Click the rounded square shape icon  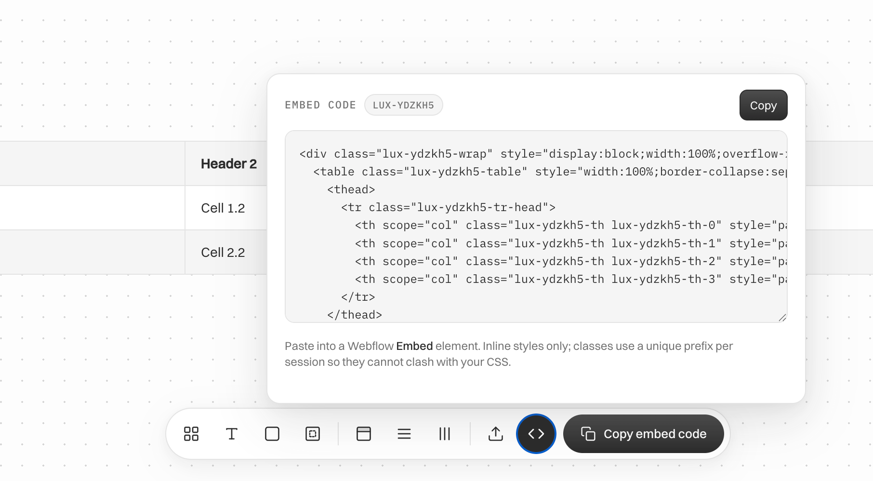(272, 434)
